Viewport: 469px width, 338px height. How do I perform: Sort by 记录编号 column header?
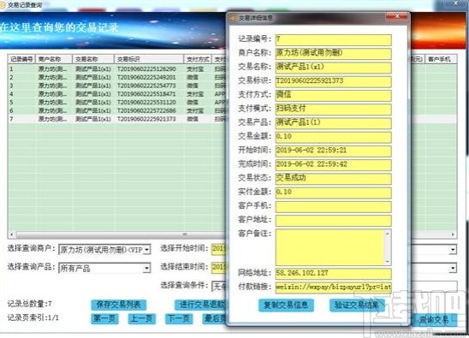[21, 59]
